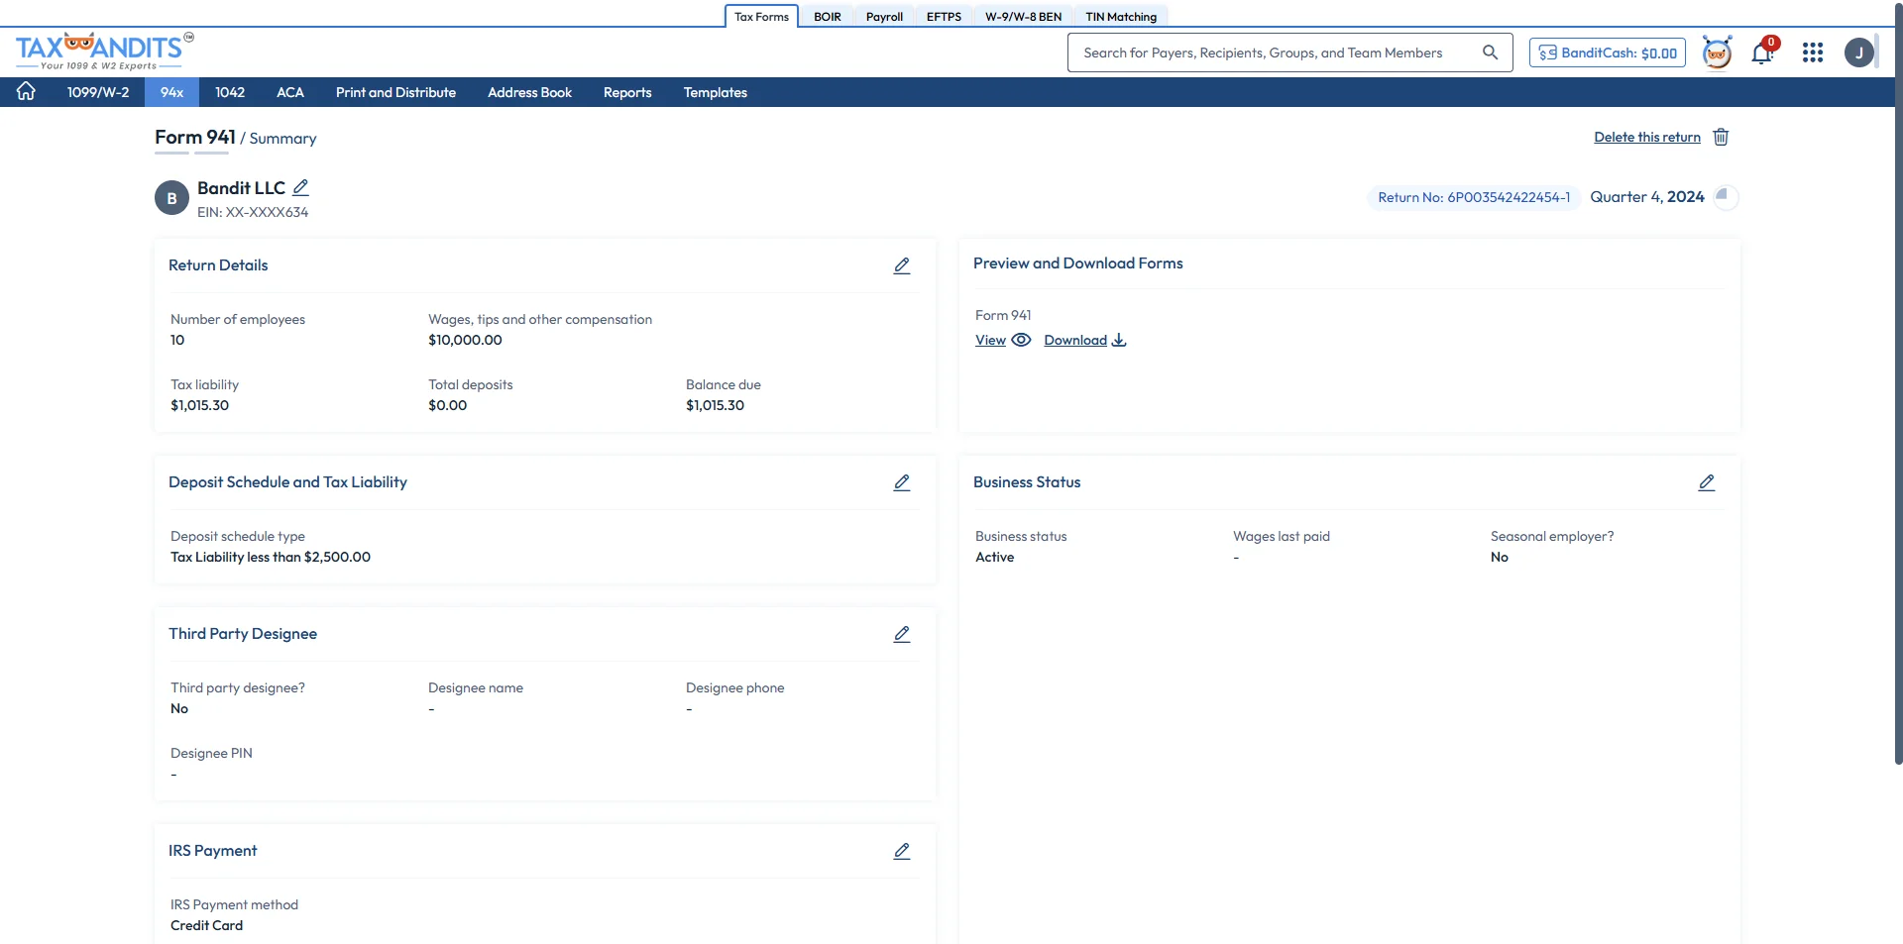Click the download arrow icon for Form 941
This screenshot has height=944, width=1903.
pos(1119,340)
